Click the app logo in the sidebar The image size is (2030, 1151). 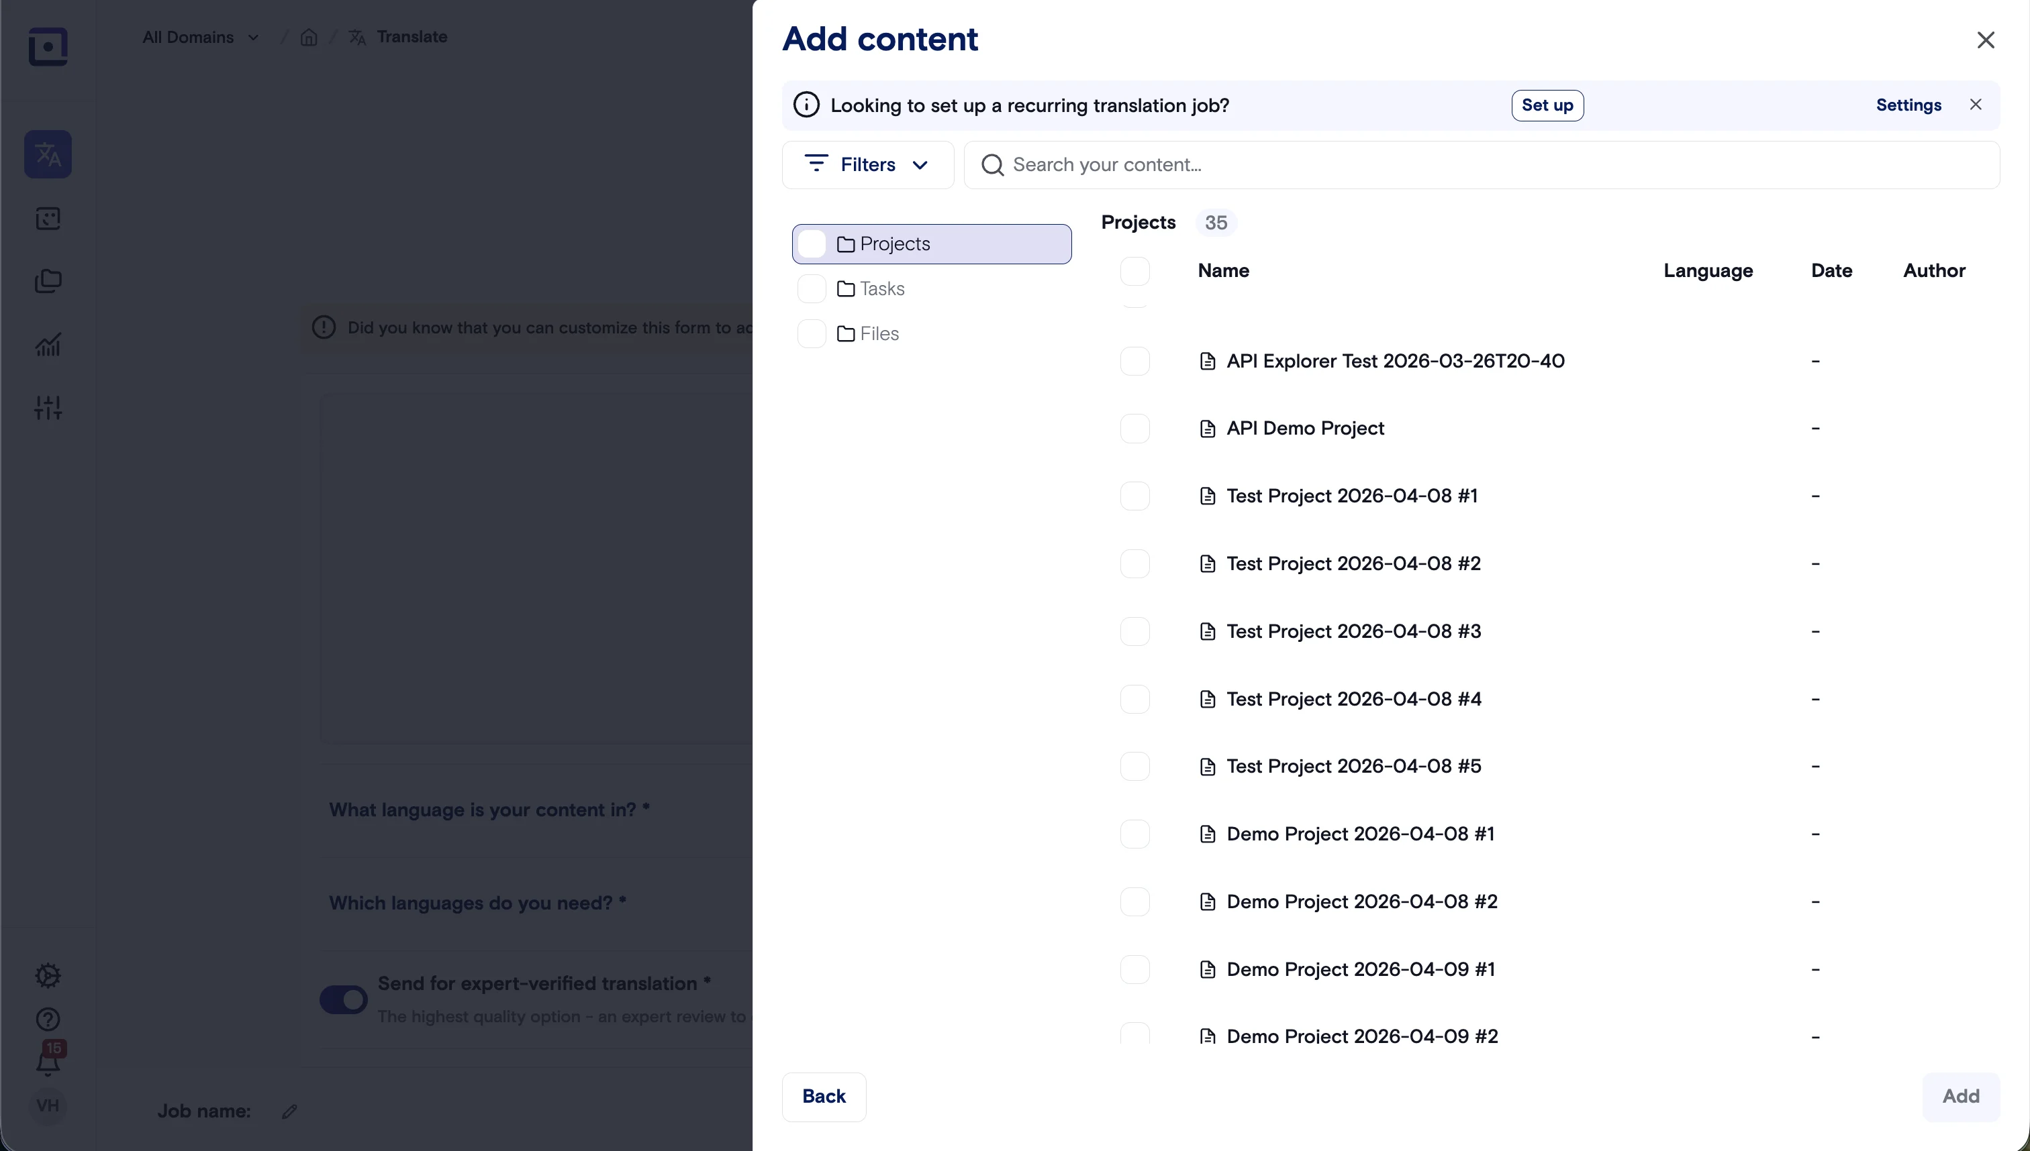tap(48, 47)
